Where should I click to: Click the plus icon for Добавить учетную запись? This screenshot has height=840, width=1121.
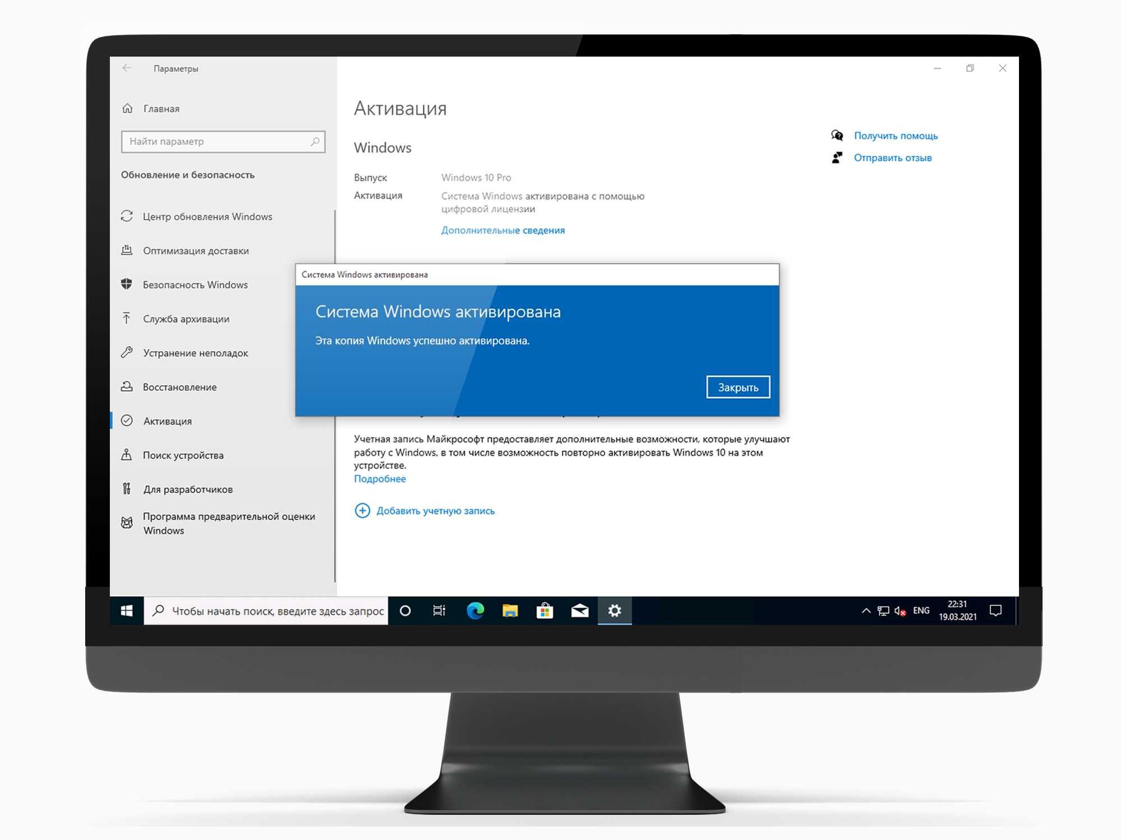coord(363,511)
